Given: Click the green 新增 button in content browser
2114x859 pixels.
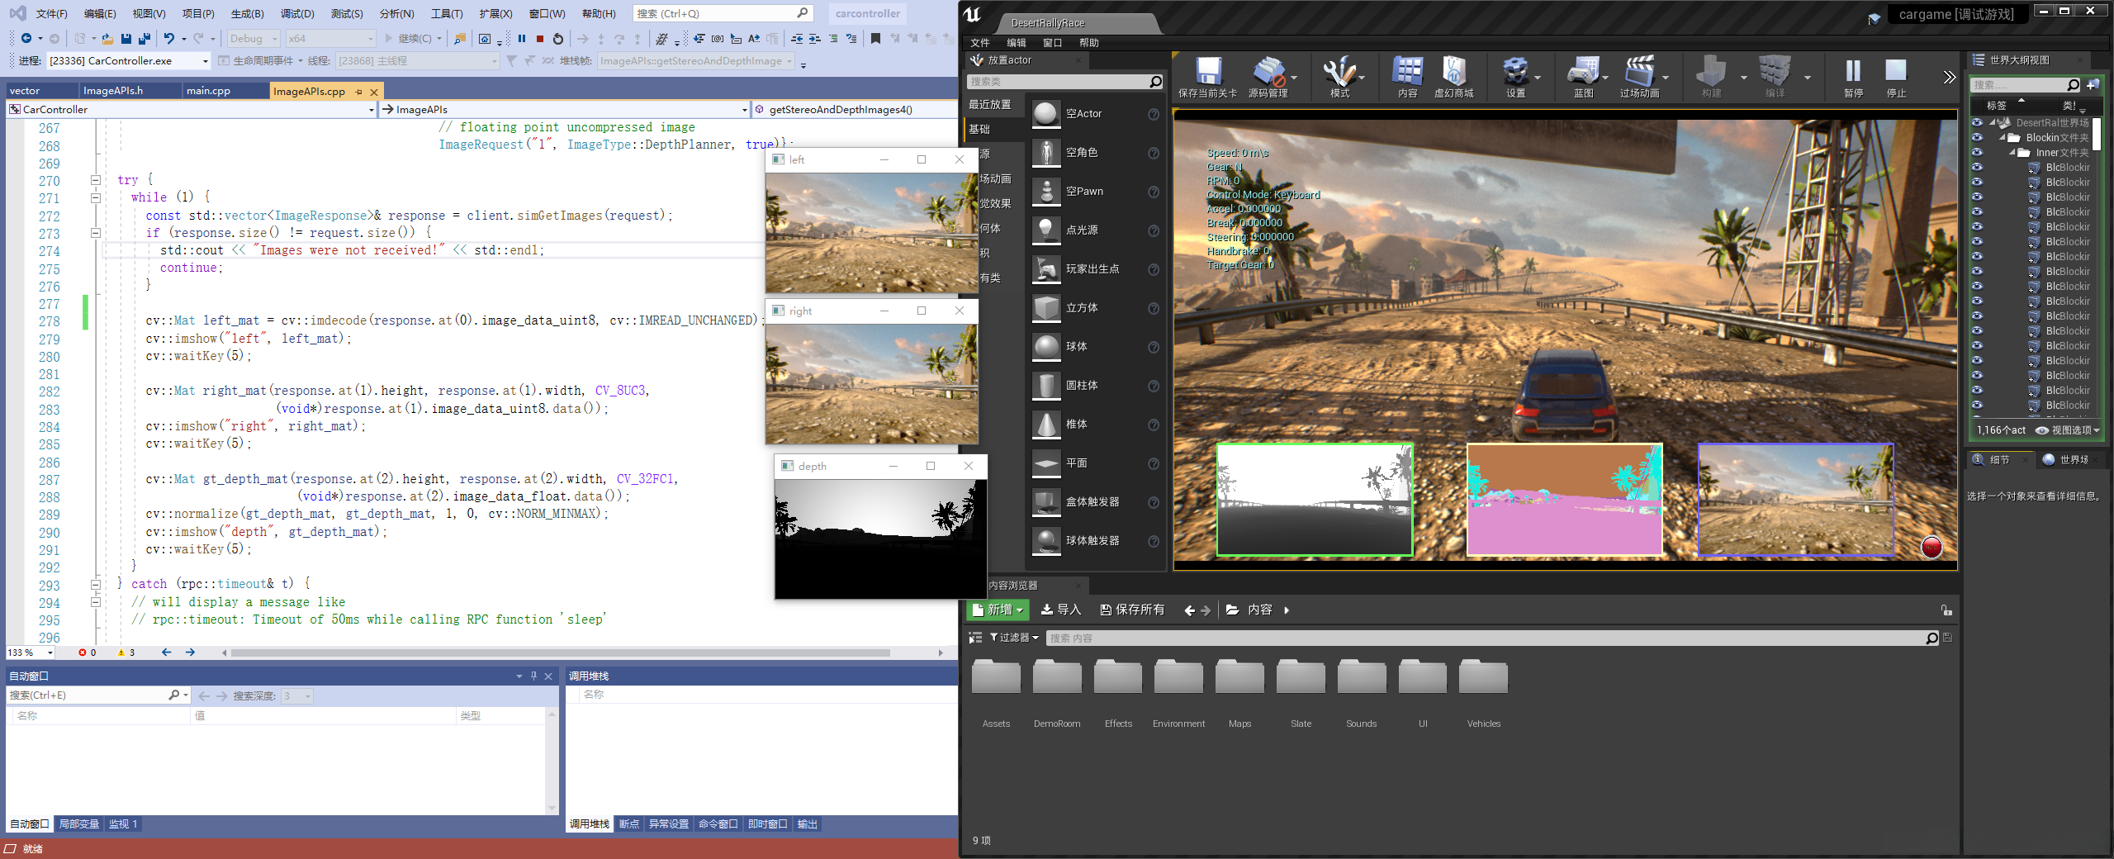Looking at the screenshot, I should (x=998, y=610).
